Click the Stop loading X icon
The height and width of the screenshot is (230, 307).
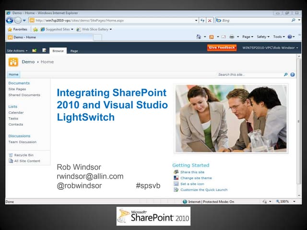coord(210,21)
